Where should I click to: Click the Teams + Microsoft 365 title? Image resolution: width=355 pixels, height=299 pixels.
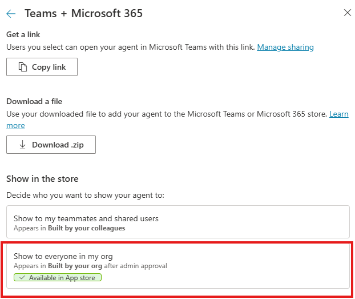click(83, 13)
